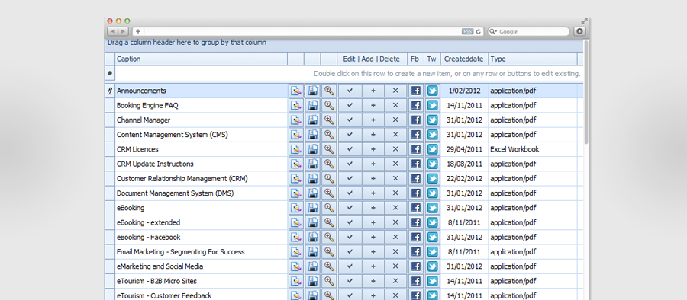Click the magnifier icon for Customer Relationship Management (CRM)

tap(329, 179)
